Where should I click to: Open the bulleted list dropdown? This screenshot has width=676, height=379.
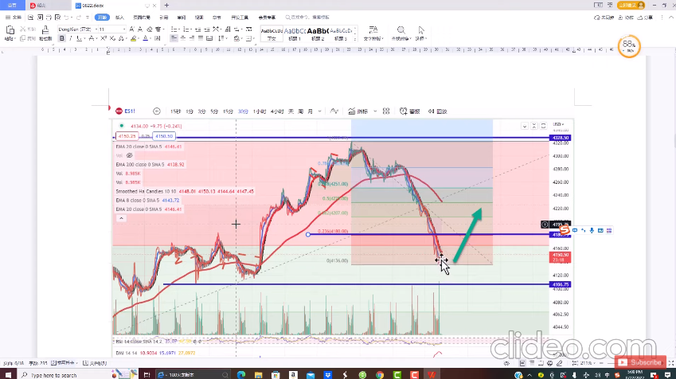pyautogui.click(x=178, y=29)
